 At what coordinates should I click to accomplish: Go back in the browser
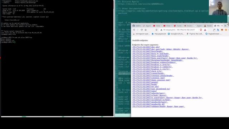click(x=134, y=30)
